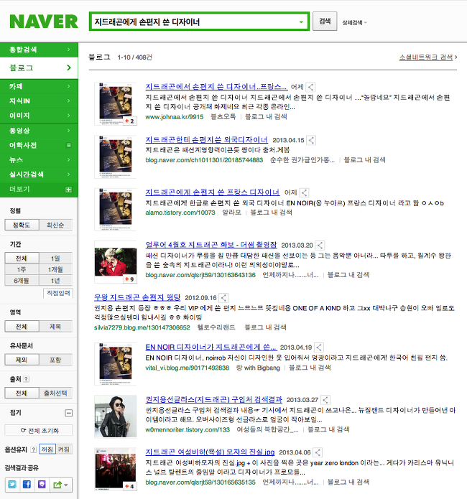Set 영역 filter to 제목
The height and width of the screenshot is (499, 467).
click(x=55, y=326)
